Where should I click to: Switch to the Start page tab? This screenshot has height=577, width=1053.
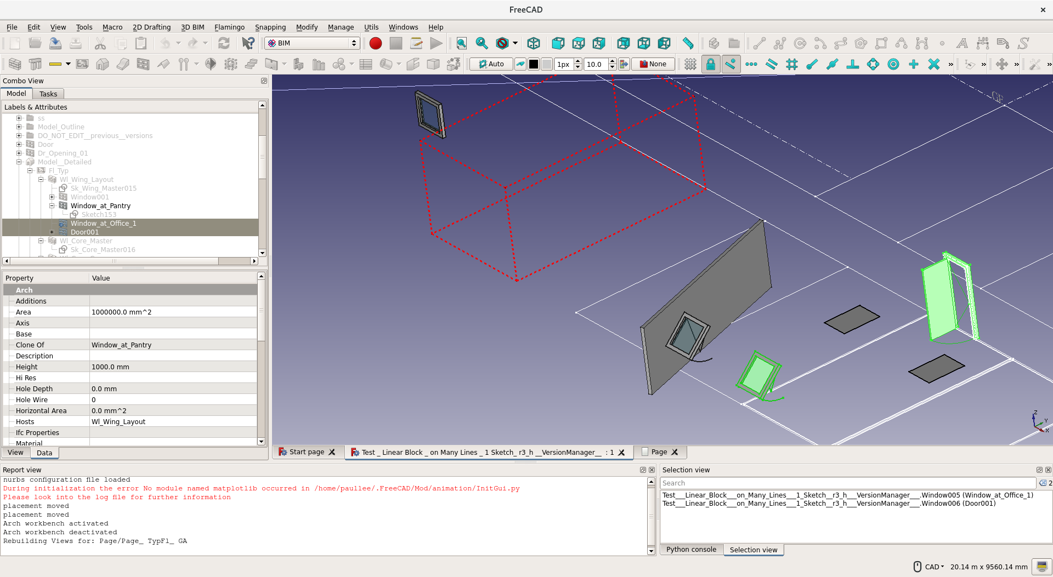[x=307, y=452]
